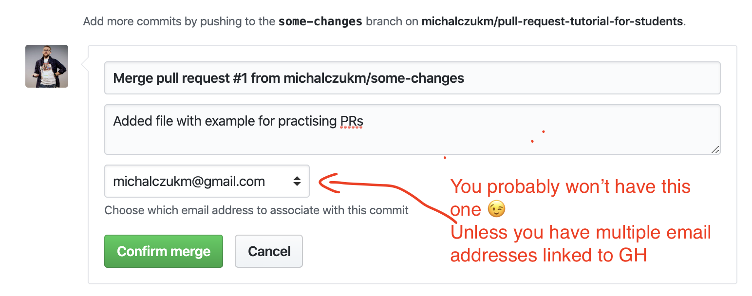Cancel the merge
This screenshot has width=752, height=296.
click(x=269, y=251)
